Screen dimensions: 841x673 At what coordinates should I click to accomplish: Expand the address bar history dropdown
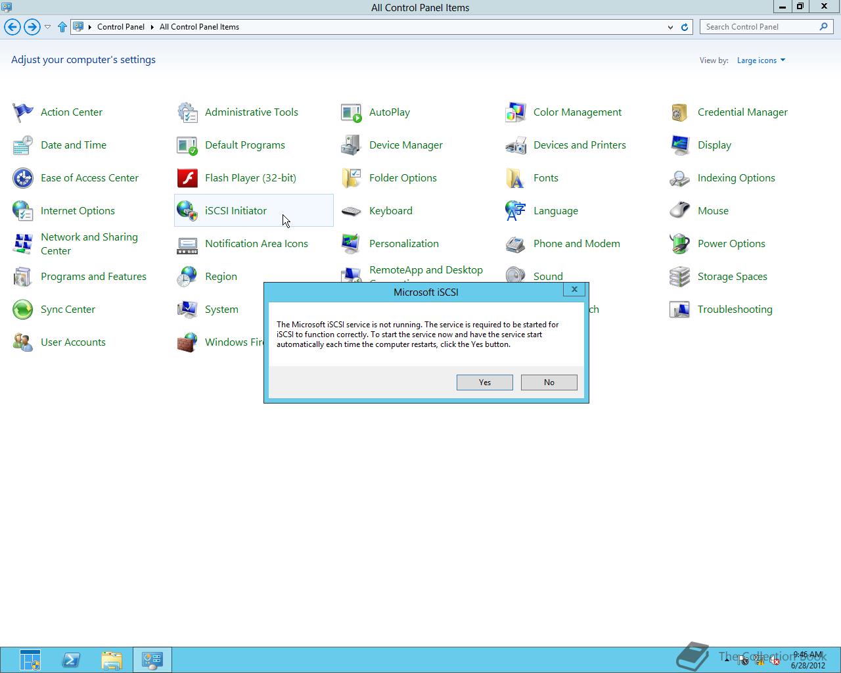click(670, 27)
